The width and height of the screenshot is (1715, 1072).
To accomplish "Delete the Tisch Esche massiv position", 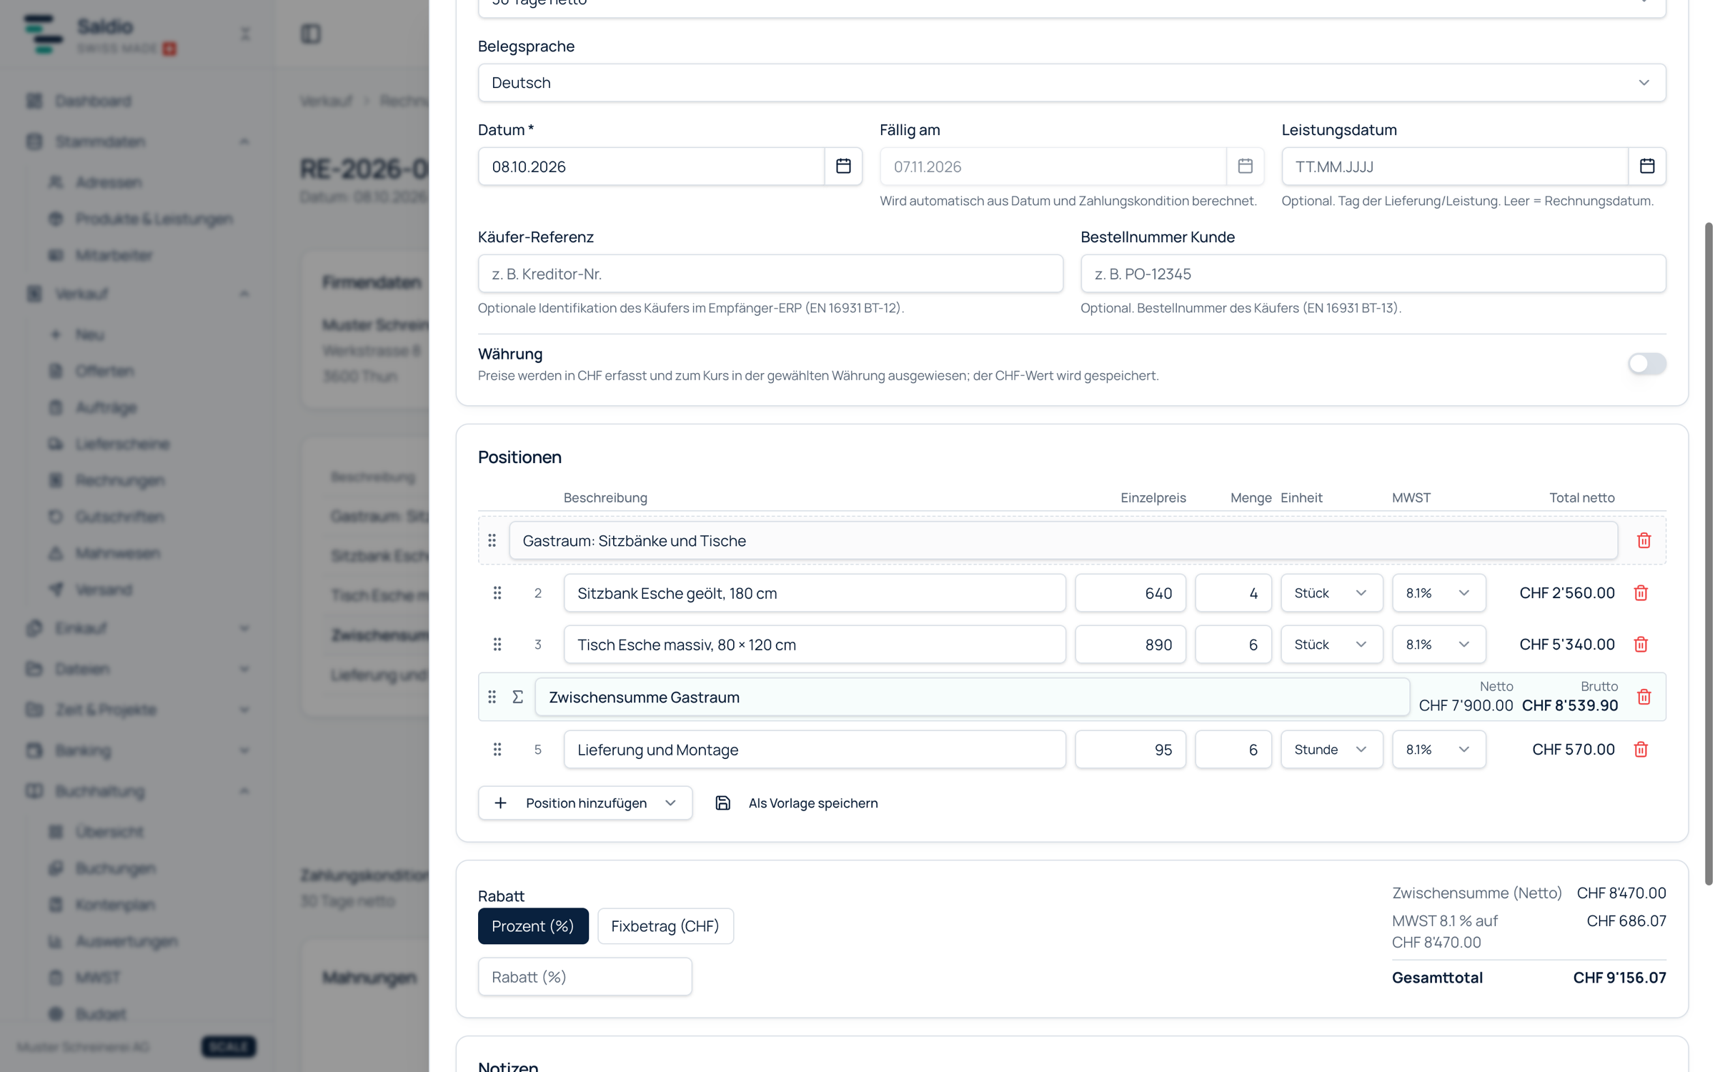I will pyautogui.click(x=1641, y=645).
